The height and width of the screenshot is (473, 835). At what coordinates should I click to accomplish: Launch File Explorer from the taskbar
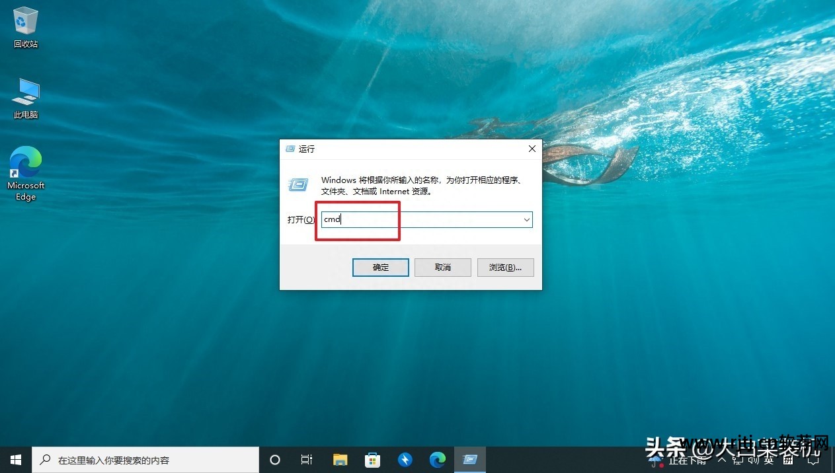(340, 460)
